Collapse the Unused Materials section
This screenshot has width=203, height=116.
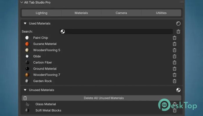[25, 90]
